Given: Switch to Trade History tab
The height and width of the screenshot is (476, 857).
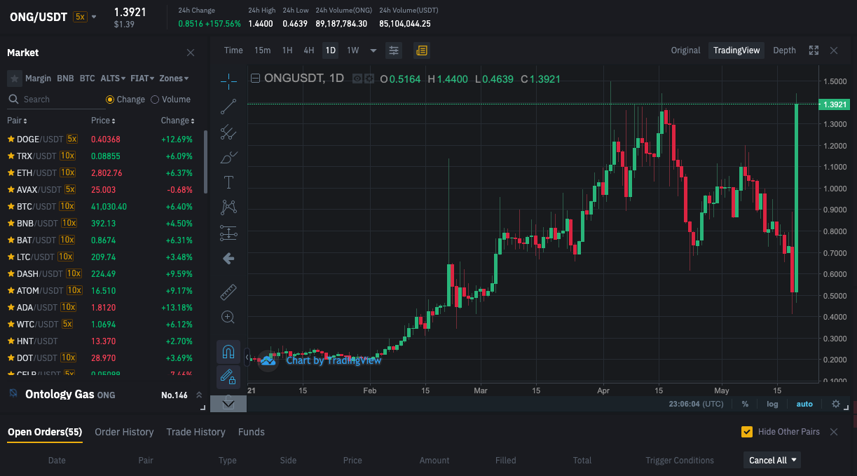Looking at the screenshot, I should pyautogui.click(x=196, y=432).
